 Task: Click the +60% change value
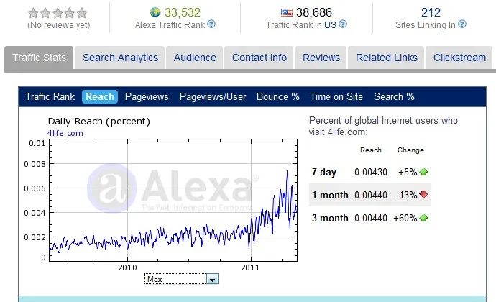coord(405,218)
